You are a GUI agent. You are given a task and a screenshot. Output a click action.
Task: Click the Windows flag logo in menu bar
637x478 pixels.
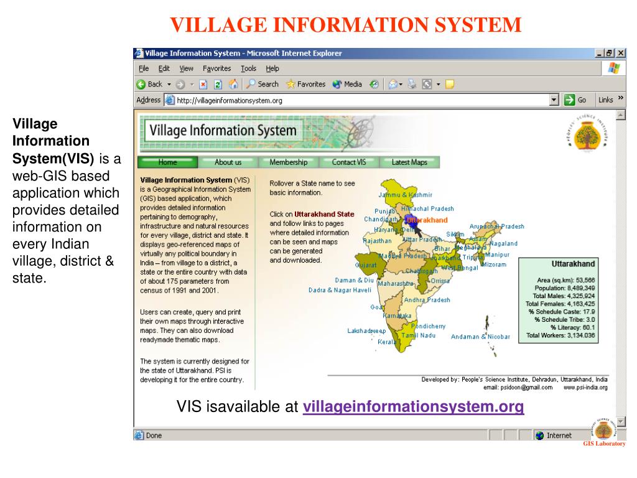coord(614,68)
